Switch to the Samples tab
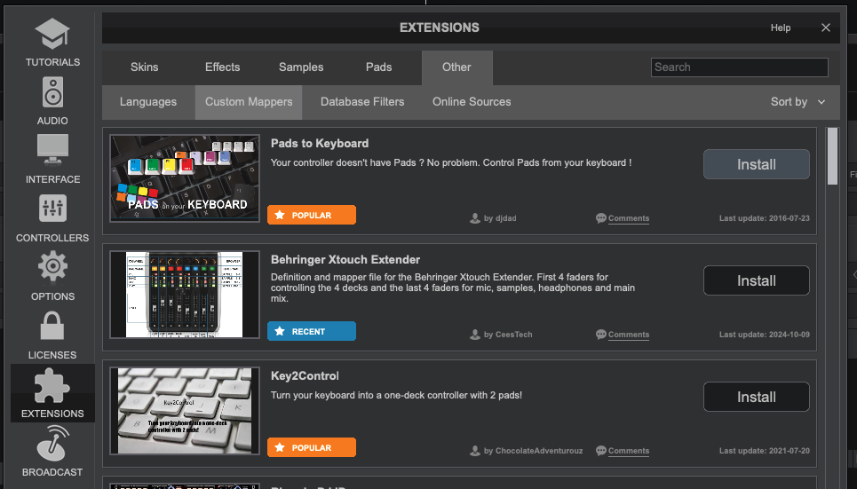The width and height of the screenshot is (857, 489). [x=301, y=67]
